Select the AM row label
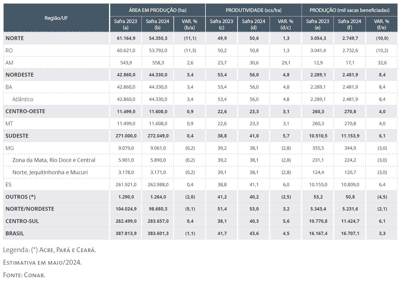 click(9, 63)
